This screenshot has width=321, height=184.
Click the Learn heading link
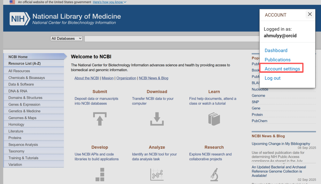pyautogui.click(x=214, y=92)
